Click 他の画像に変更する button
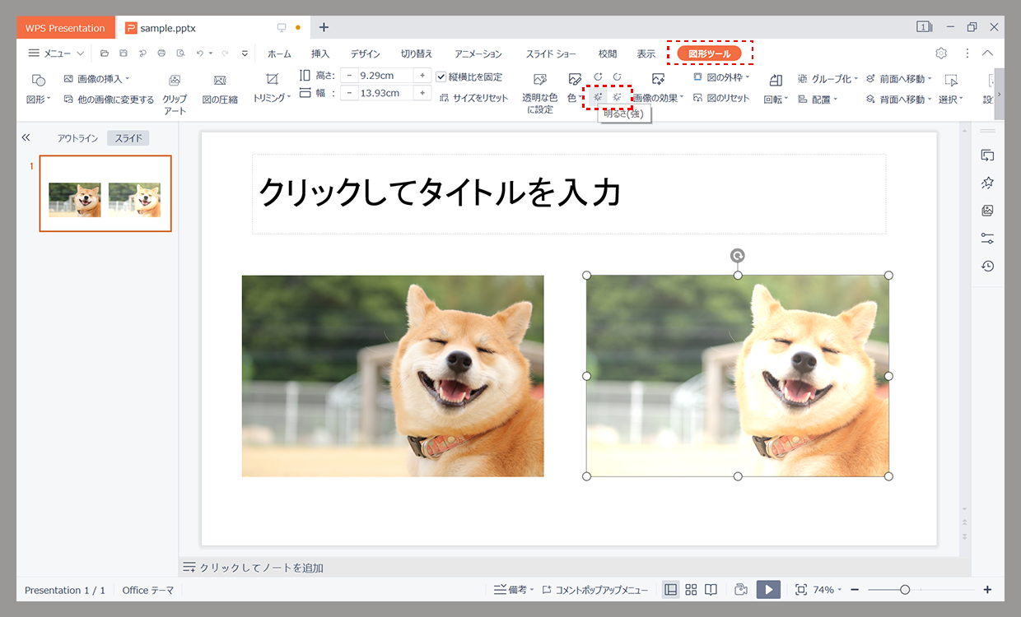The height and width of the screenshot is (617, 1021). 109,100
